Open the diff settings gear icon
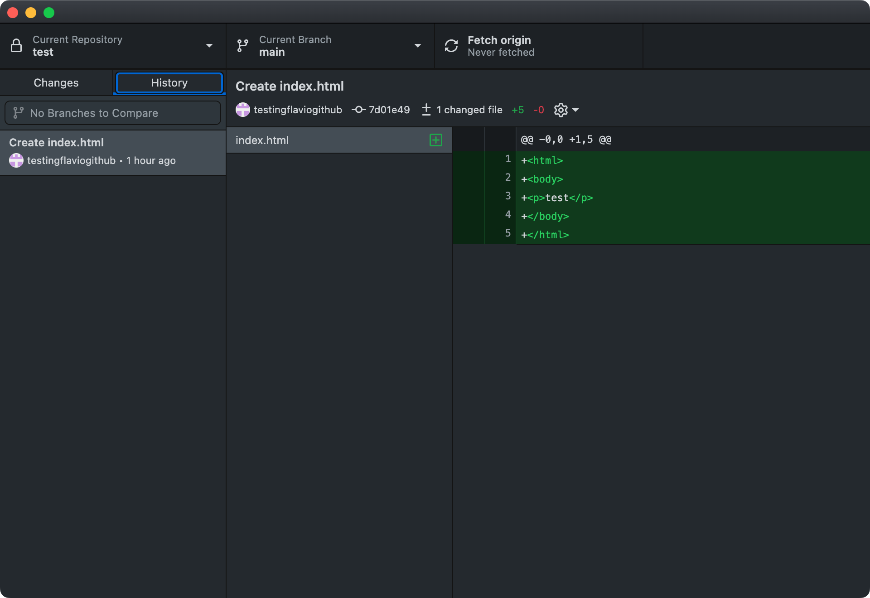The image size is (870, 598). click(x=561, y=110)
